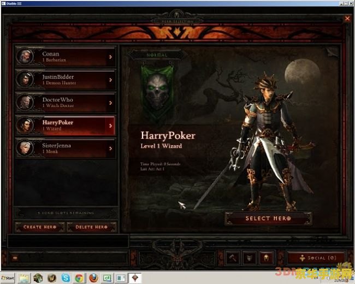Click the green C# application taskbar icon
The height and width of the screenshot is (284, 355).
pyautogui.click(x=107, y=278)
